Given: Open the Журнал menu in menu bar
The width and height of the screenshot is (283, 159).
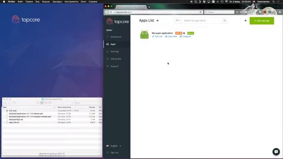Looking at the screenshot, I should point(46,2).
